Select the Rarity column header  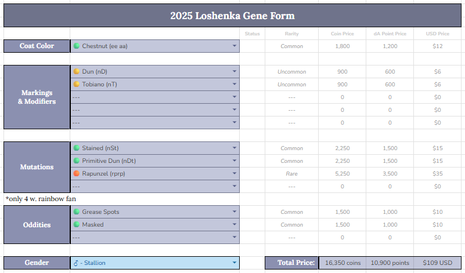click(291, 34)
